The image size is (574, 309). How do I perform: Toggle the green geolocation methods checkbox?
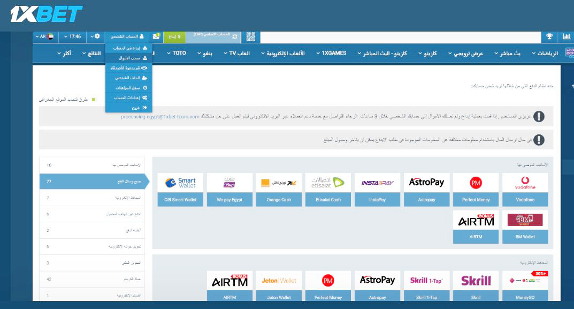(93, 100)
